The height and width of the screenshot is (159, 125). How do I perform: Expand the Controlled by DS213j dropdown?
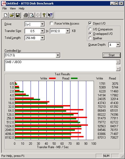[x=58, y=55]
